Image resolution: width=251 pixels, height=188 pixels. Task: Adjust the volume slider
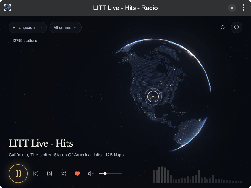point(110,174)
